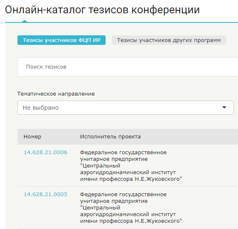Open "Тезисы участников других программ" tab
238x229 pixels.
pos(169,40)
